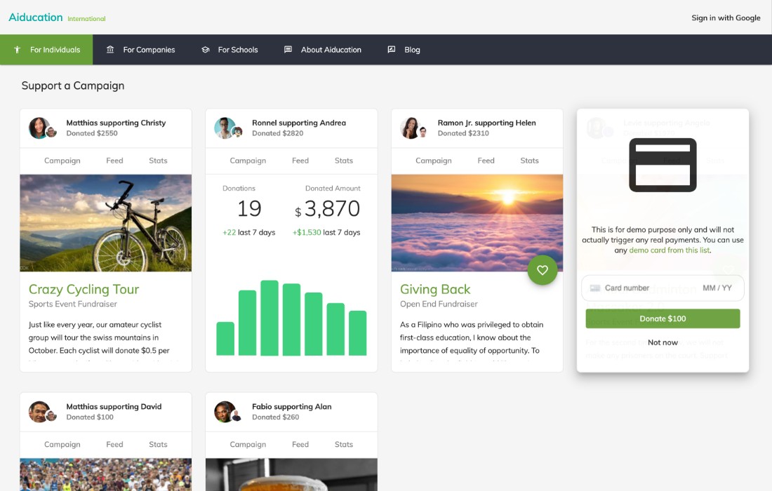
Task: Click 'Open End Fundraiser' subtitle
Action: [439, 304]
